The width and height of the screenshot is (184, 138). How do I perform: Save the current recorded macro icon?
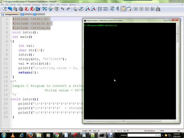tap(158, 9)
